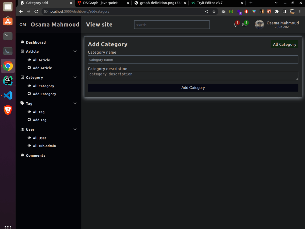Open the Chrome tab search dropdown arrow
The image size is (305, 229).
(276, 3)
